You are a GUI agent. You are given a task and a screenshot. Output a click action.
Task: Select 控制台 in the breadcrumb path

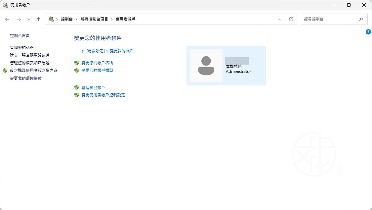pyautogui.click(x=67, y=19)
